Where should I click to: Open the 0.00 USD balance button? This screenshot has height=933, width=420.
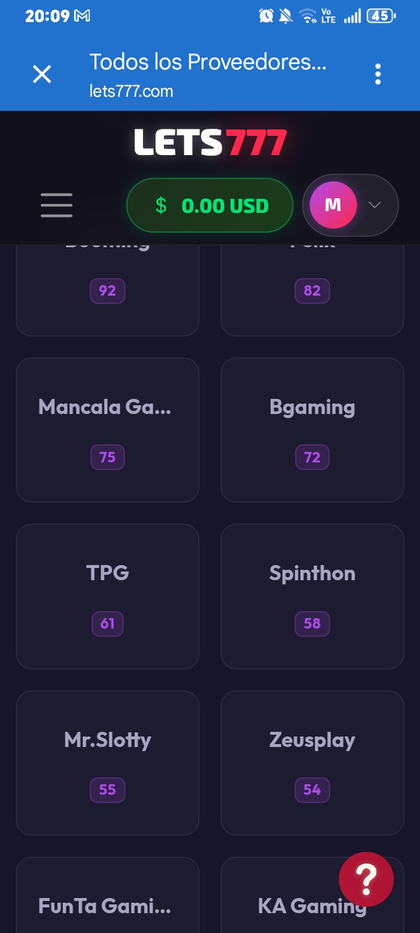(x=210, y=205)
